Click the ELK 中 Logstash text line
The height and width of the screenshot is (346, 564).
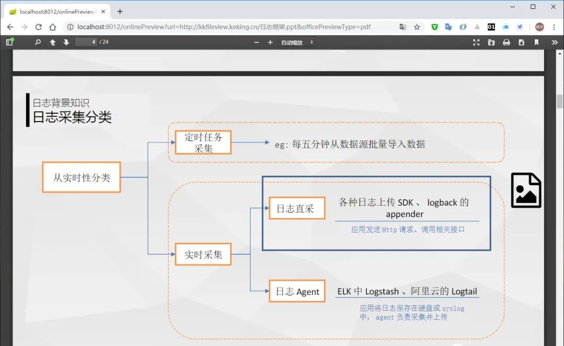point(407,291)
